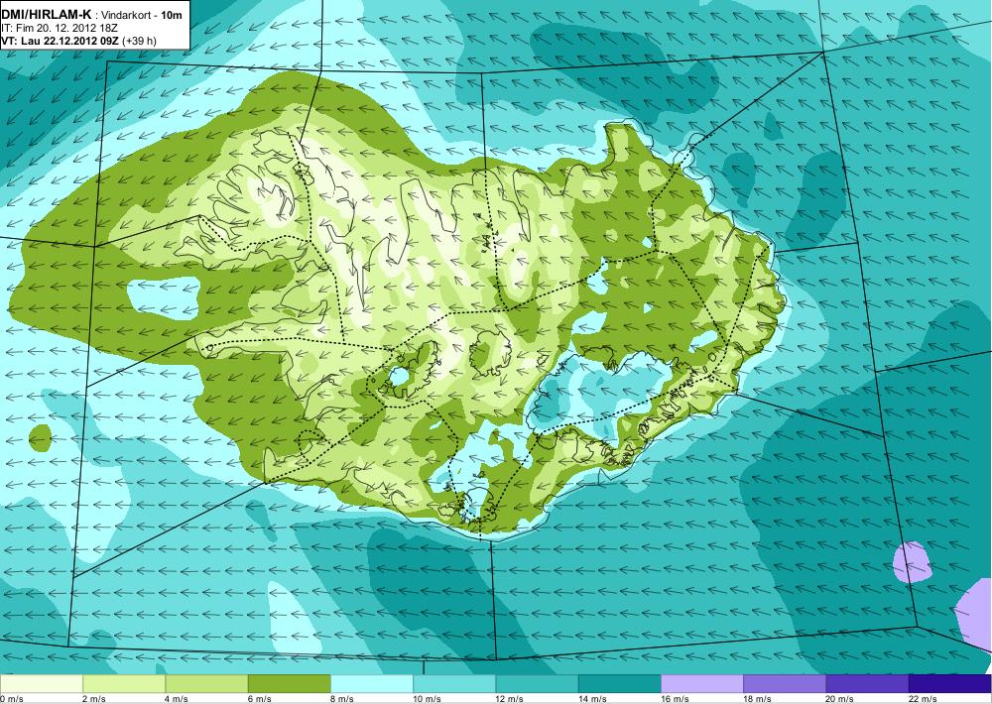Image resolution: width=992 pixels, height=704 pixels.
Task: Click the cyan 10–12 m/s legend swatch
Action: pyautogui.click(x=454, y=683)
